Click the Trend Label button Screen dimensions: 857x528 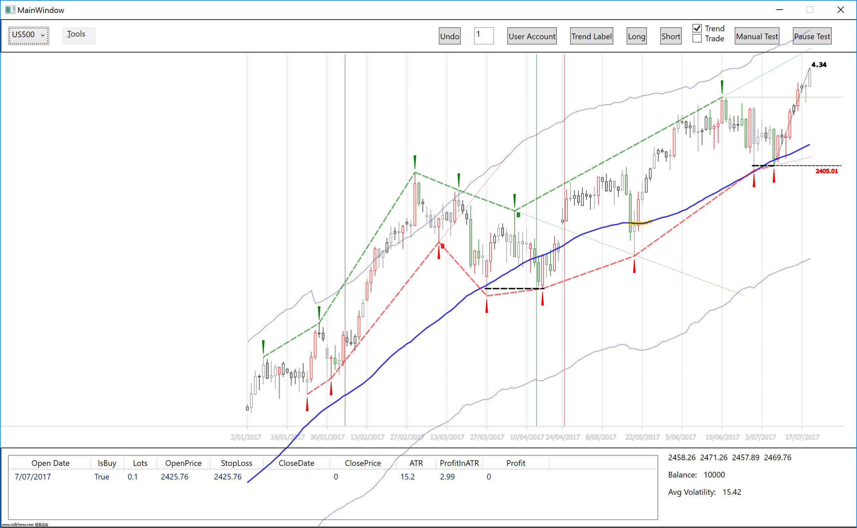[591, 36]
